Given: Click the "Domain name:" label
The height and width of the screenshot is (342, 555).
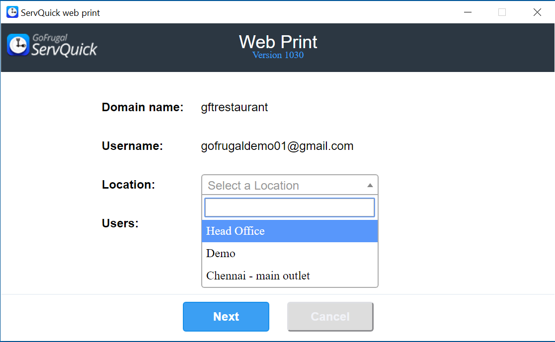Looking at the screenshot, I should click(143, 107).
